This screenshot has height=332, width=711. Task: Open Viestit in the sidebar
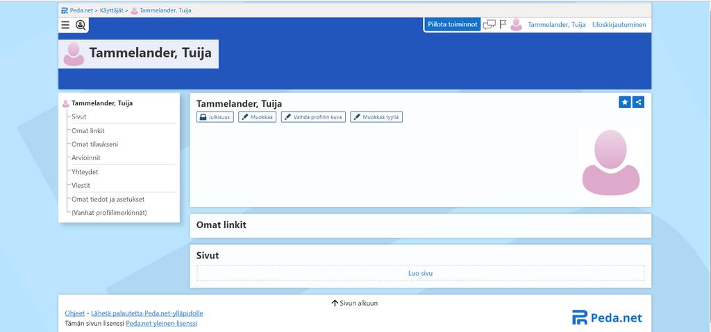(81, 185)
